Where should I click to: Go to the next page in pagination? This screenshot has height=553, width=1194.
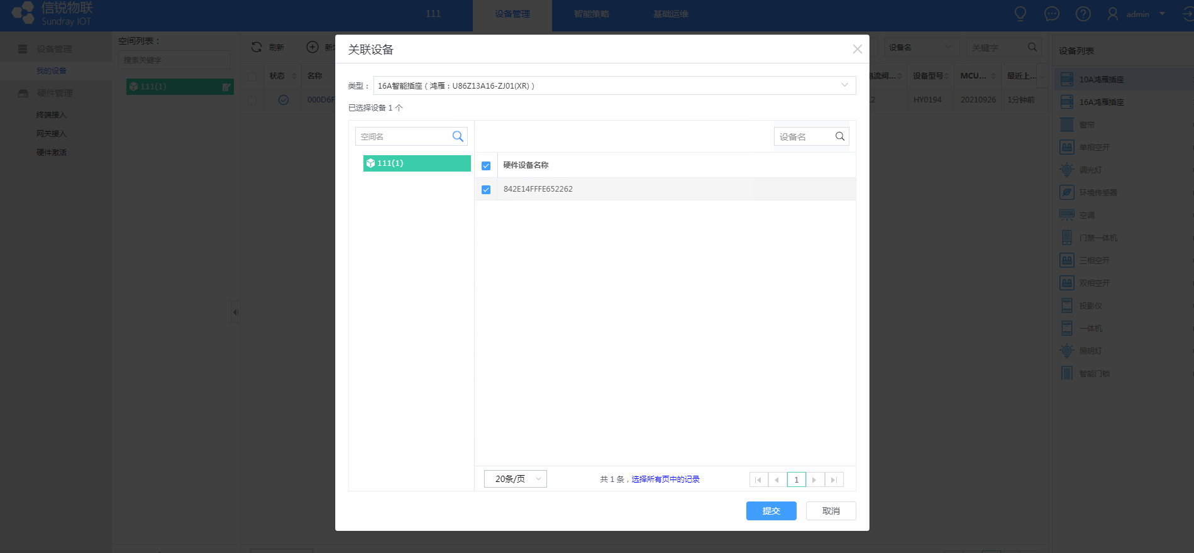pos(815,479)
